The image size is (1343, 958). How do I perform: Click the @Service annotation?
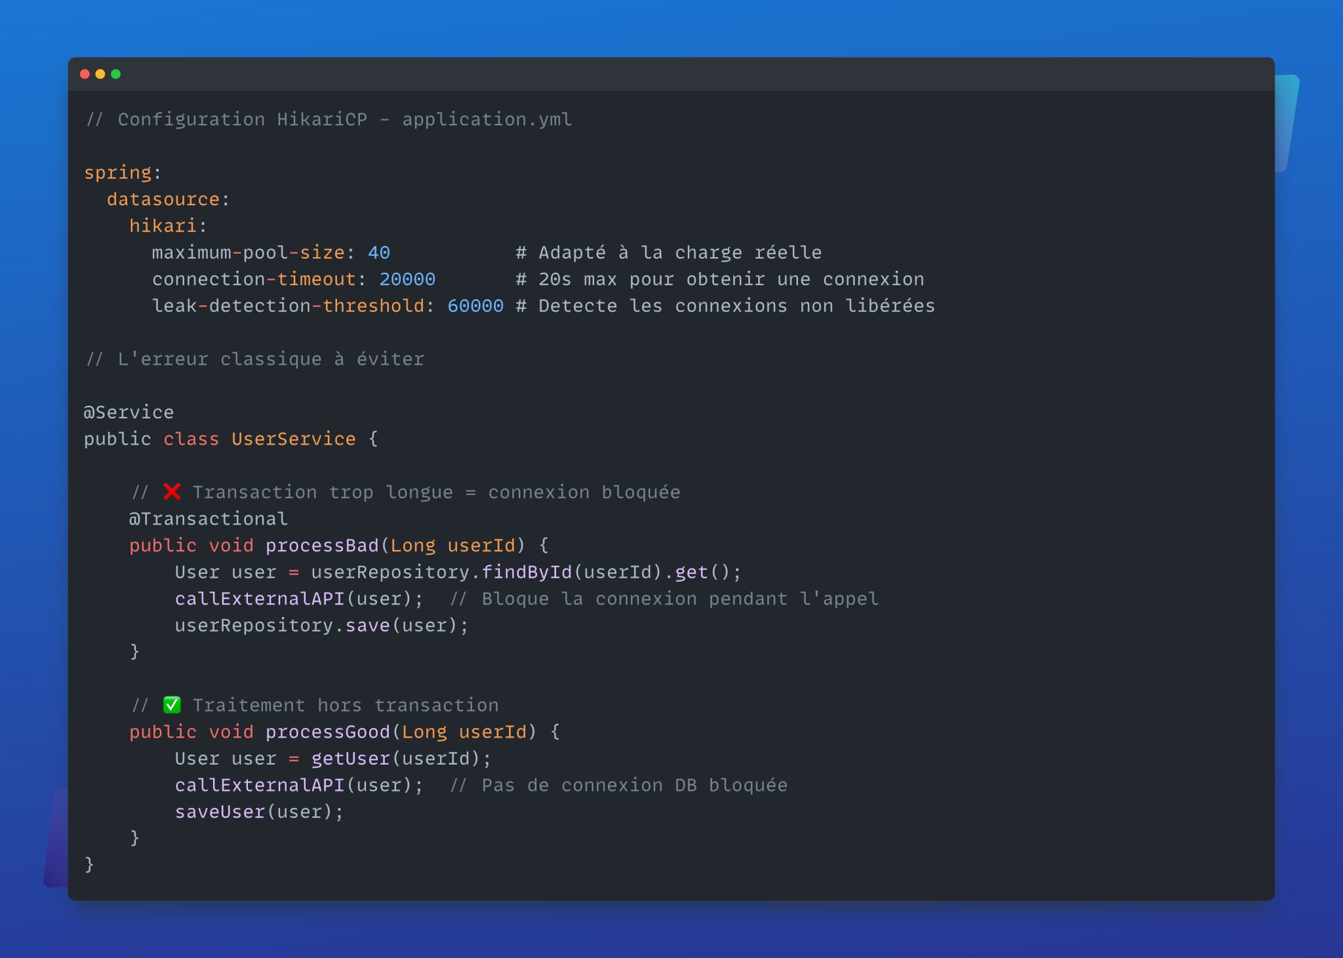tap(129, 412)
